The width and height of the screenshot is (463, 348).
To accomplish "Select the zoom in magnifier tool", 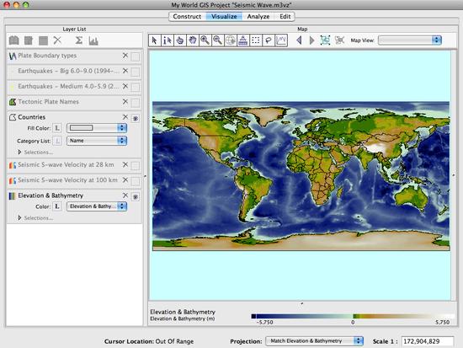I will (x=205, y=40).
